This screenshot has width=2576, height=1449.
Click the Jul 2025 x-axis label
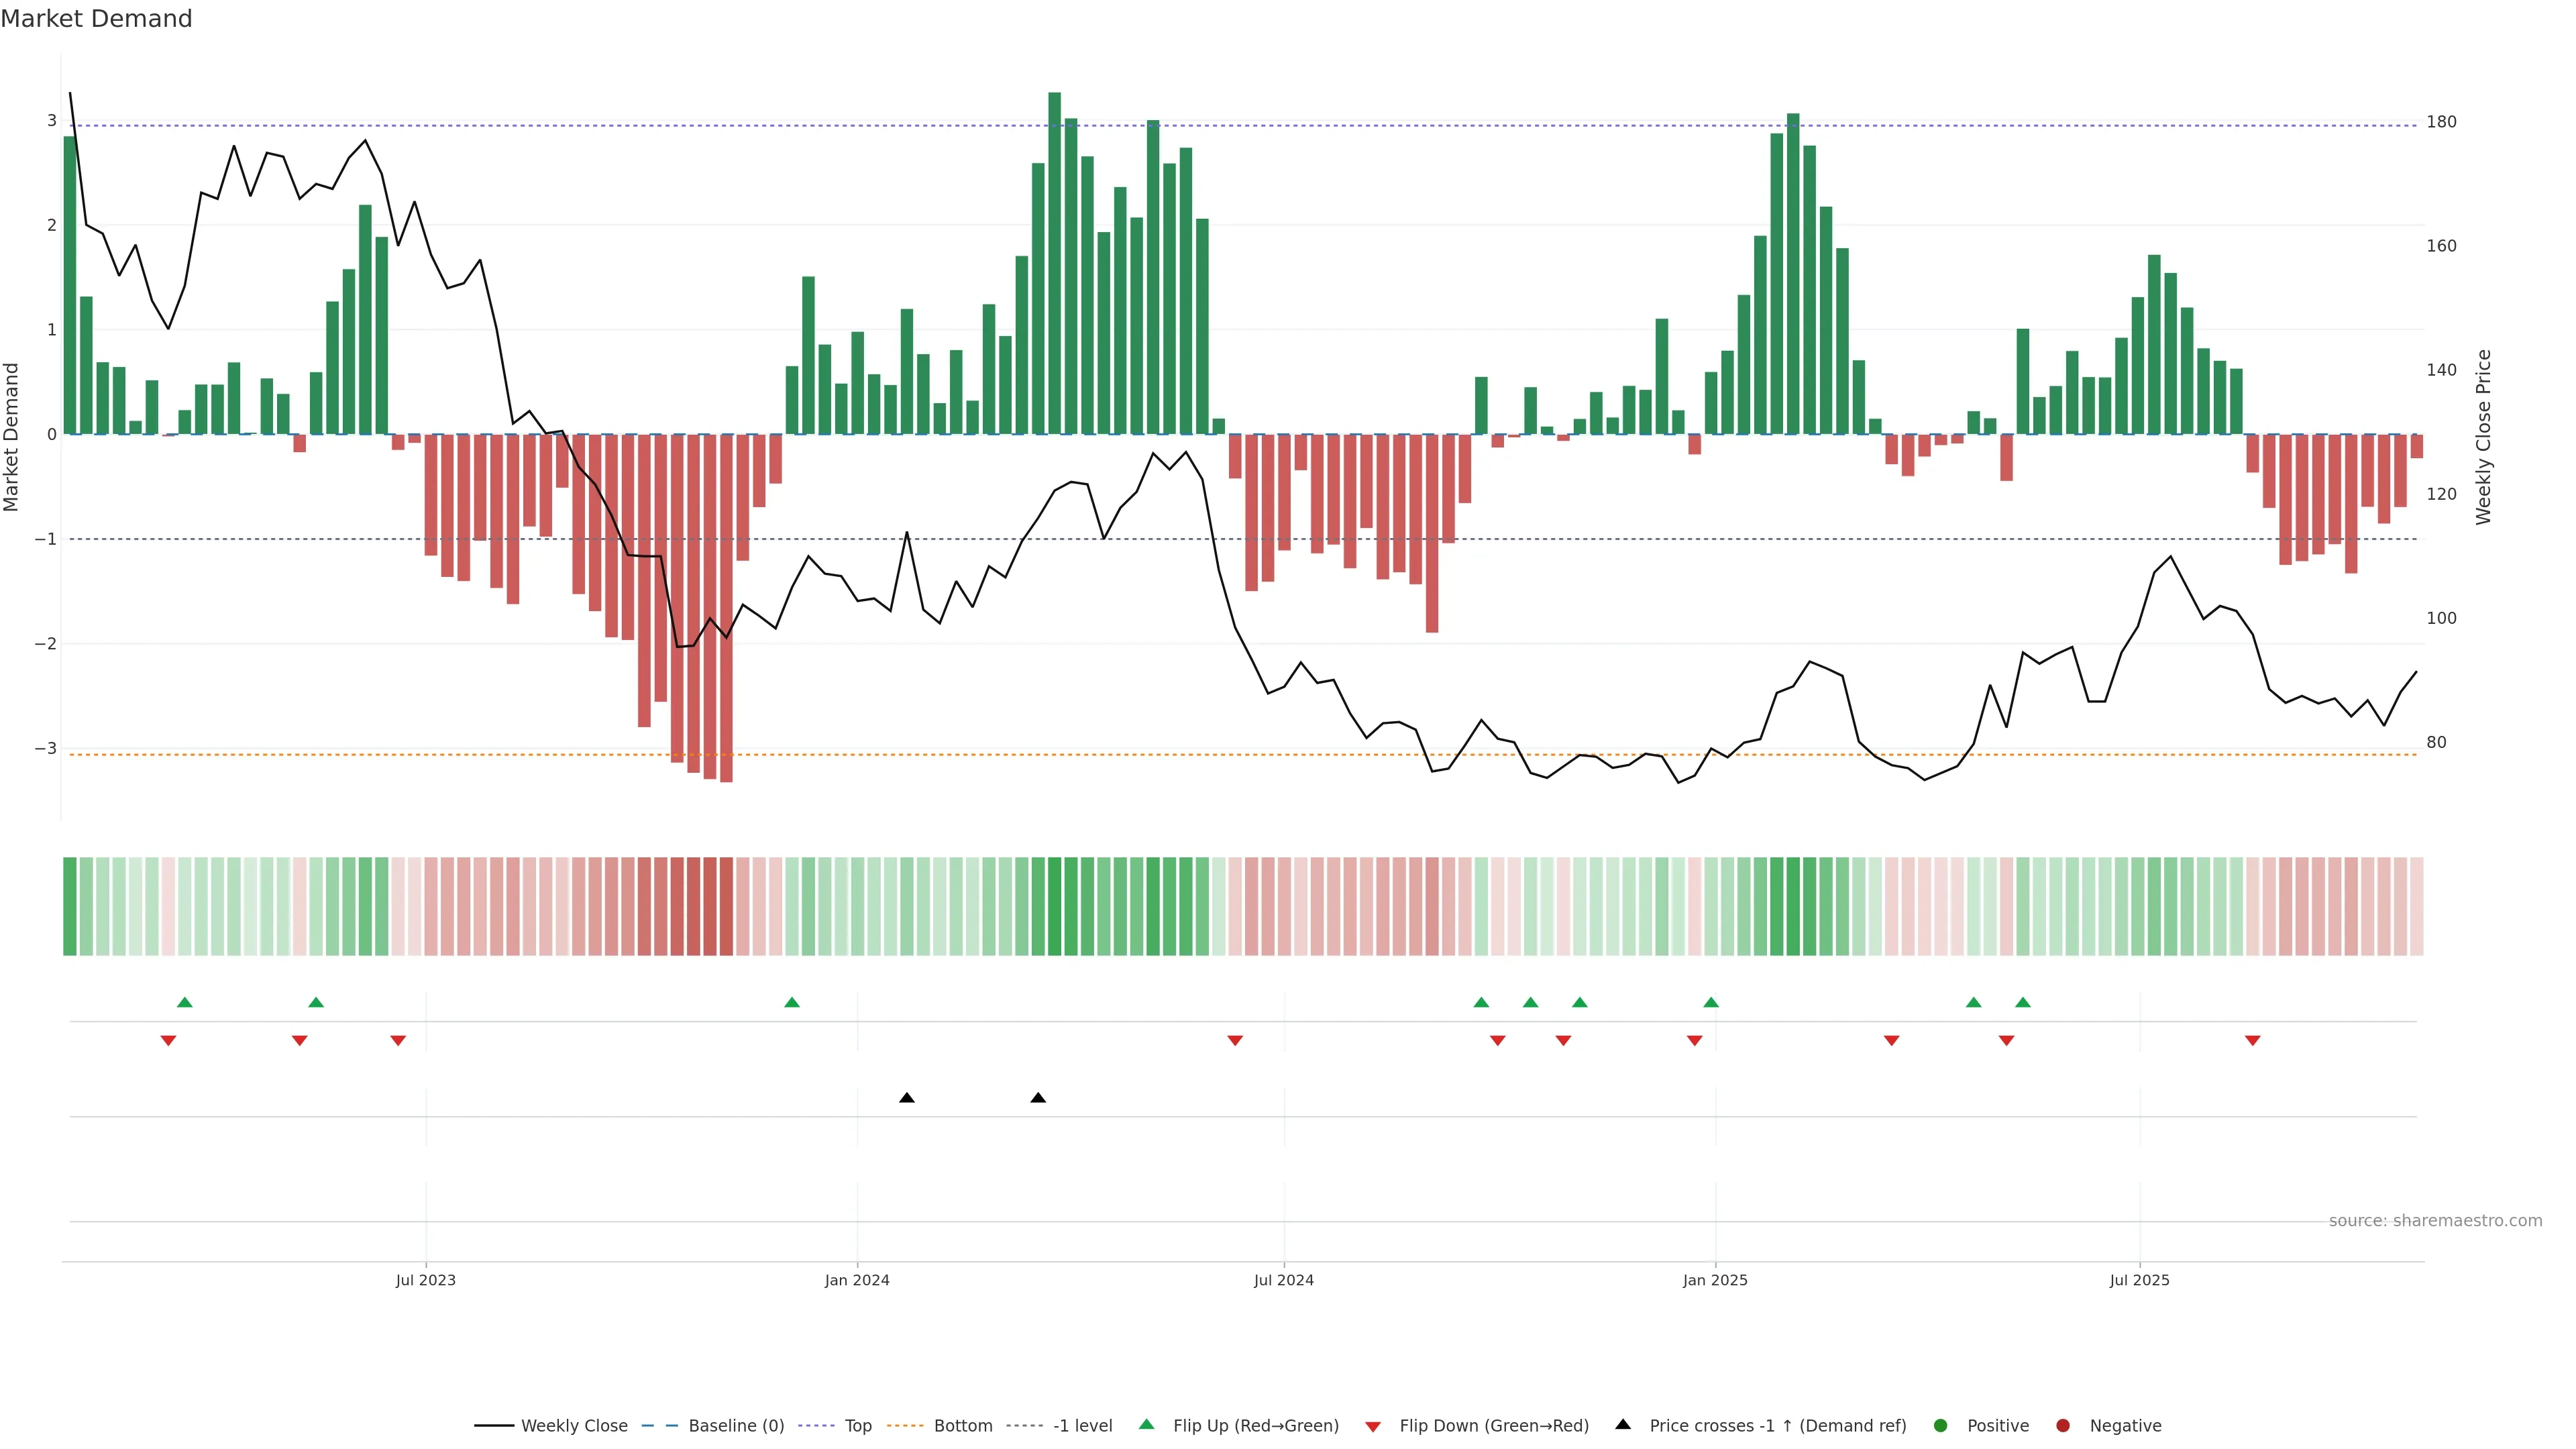[x=2139, y=1280]
